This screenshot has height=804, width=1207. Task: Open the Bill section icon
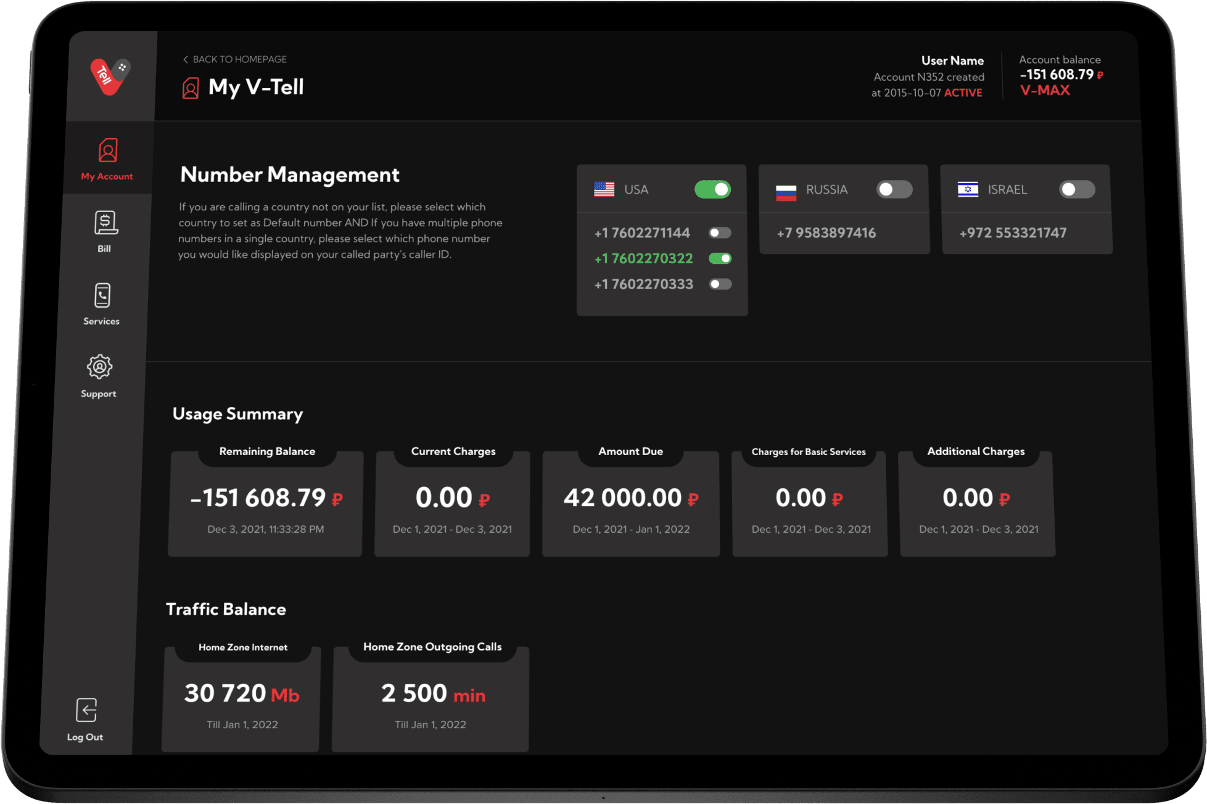point(105,223)
